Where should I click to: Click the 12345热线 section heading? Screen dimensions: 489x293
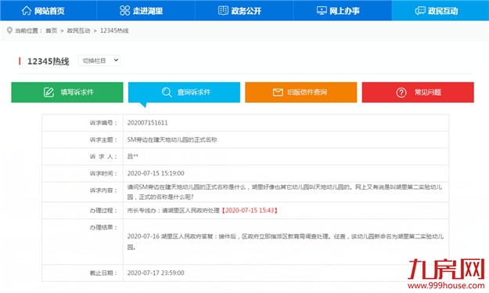pyautogui.click(x=49, y=61)
